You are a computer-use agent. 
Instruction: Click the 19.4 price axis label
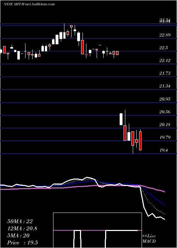164,150
